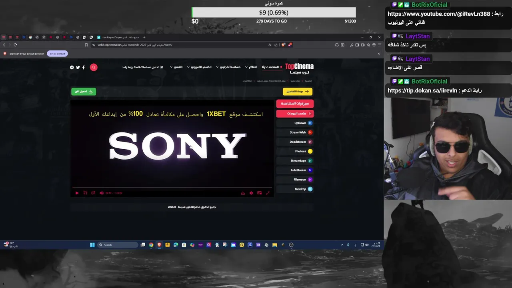
Task: Dismiss the default browser notification bar
Action: point(379,54)
